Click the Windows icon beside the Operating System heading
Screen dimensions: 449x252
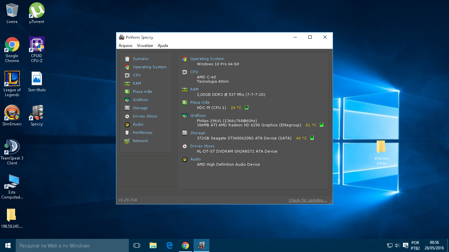click(185, 59)
